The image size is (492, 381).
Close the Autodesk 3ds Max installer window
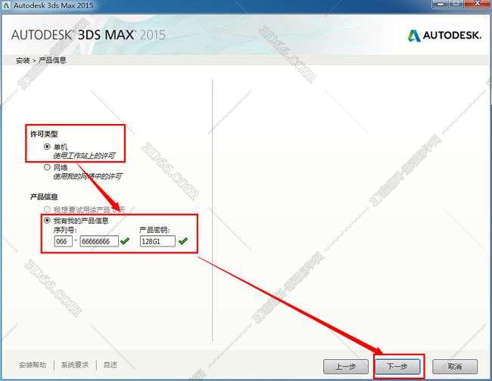coord(478,4)
